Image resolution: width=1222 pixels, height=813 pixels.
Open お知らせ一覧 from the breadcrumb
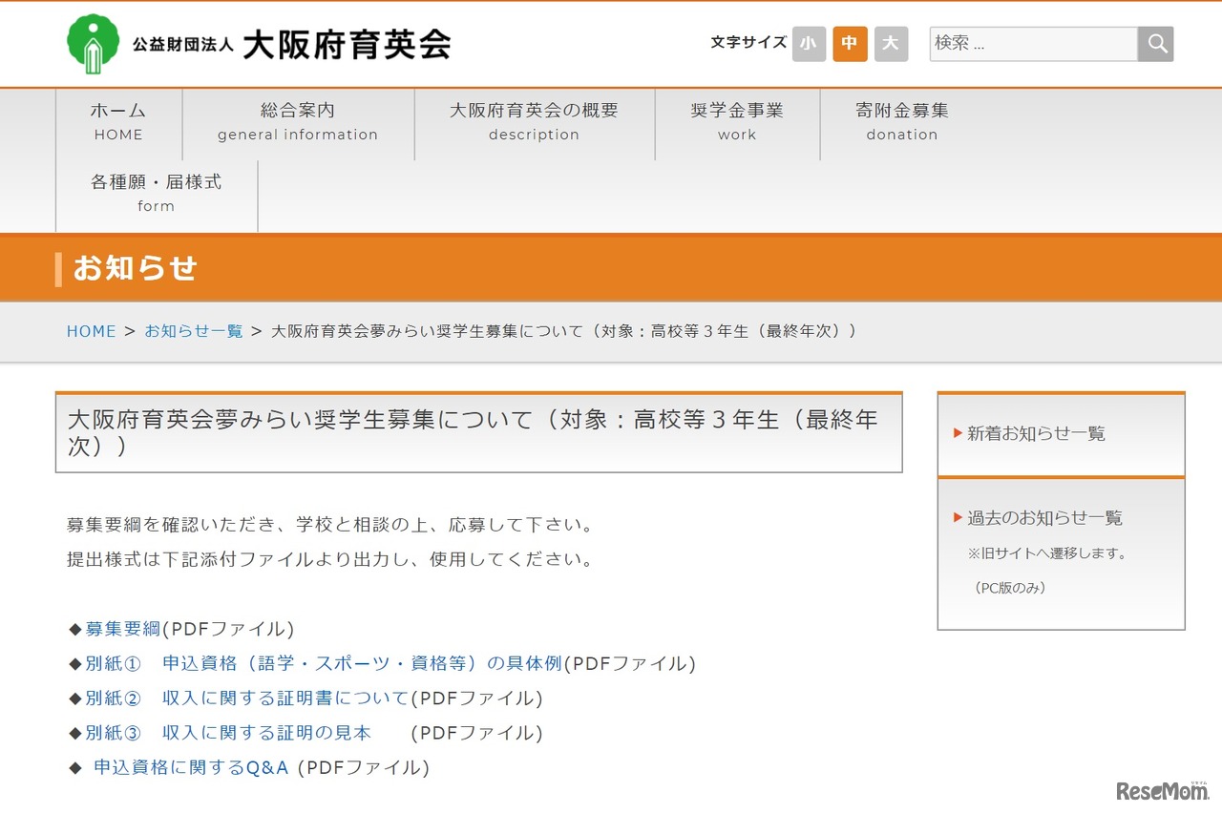click(194, 331)
